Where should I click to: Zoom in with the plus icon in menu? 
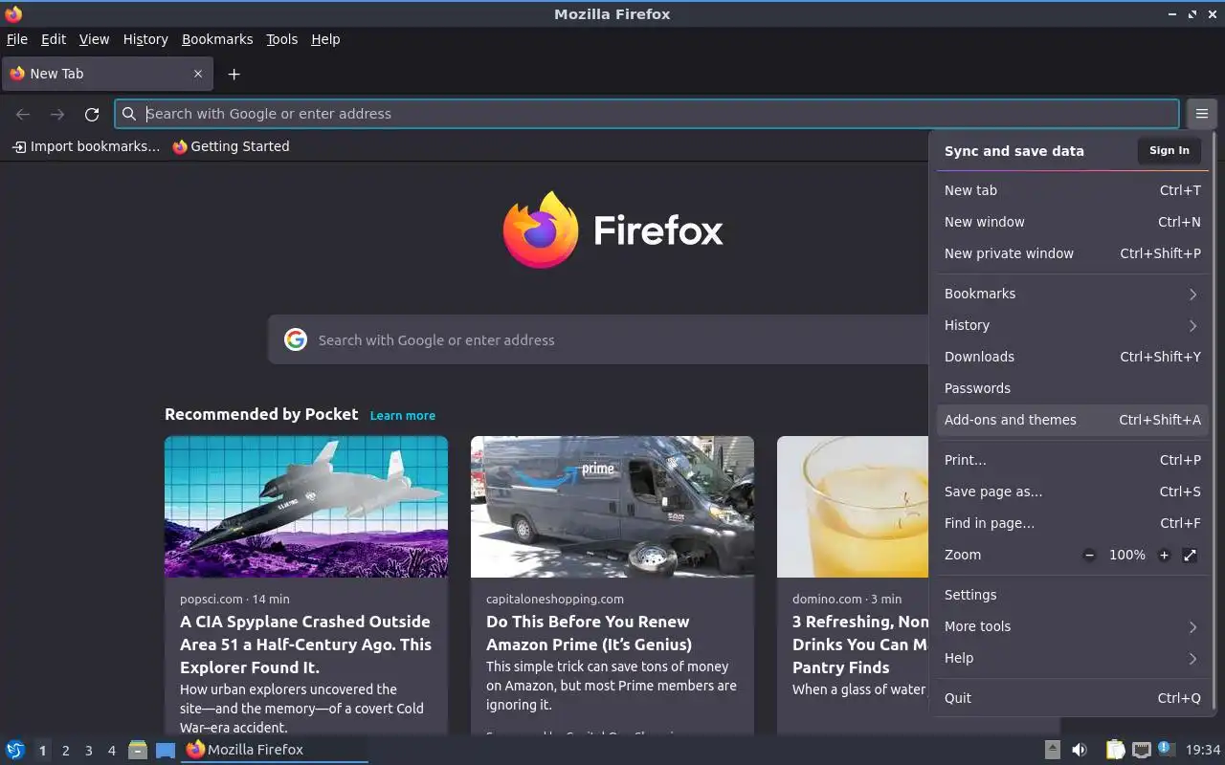click(x=1164, y=555)
